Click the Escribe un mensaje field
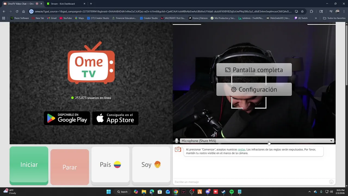 (x=250, y=182)
